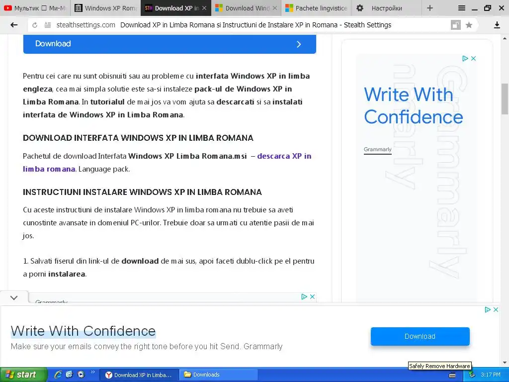Image resolution: width=509 pixels, height=382 pixels.
Task: Expand quick launch overflow chevron
Action: pos(92,372)
